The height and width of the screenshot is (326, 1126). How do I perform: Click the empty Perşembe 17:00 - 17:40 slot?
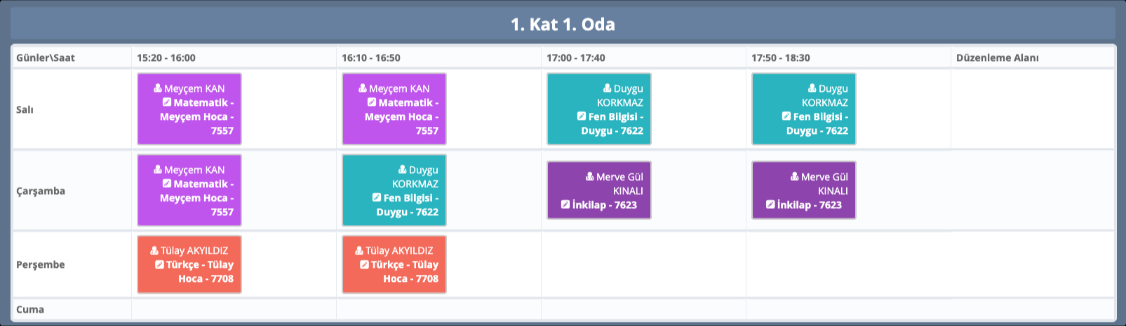tap(643, 264)
